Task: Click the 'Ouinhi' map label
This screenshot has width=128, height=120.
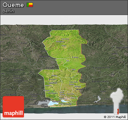Action: pos(50,68)
